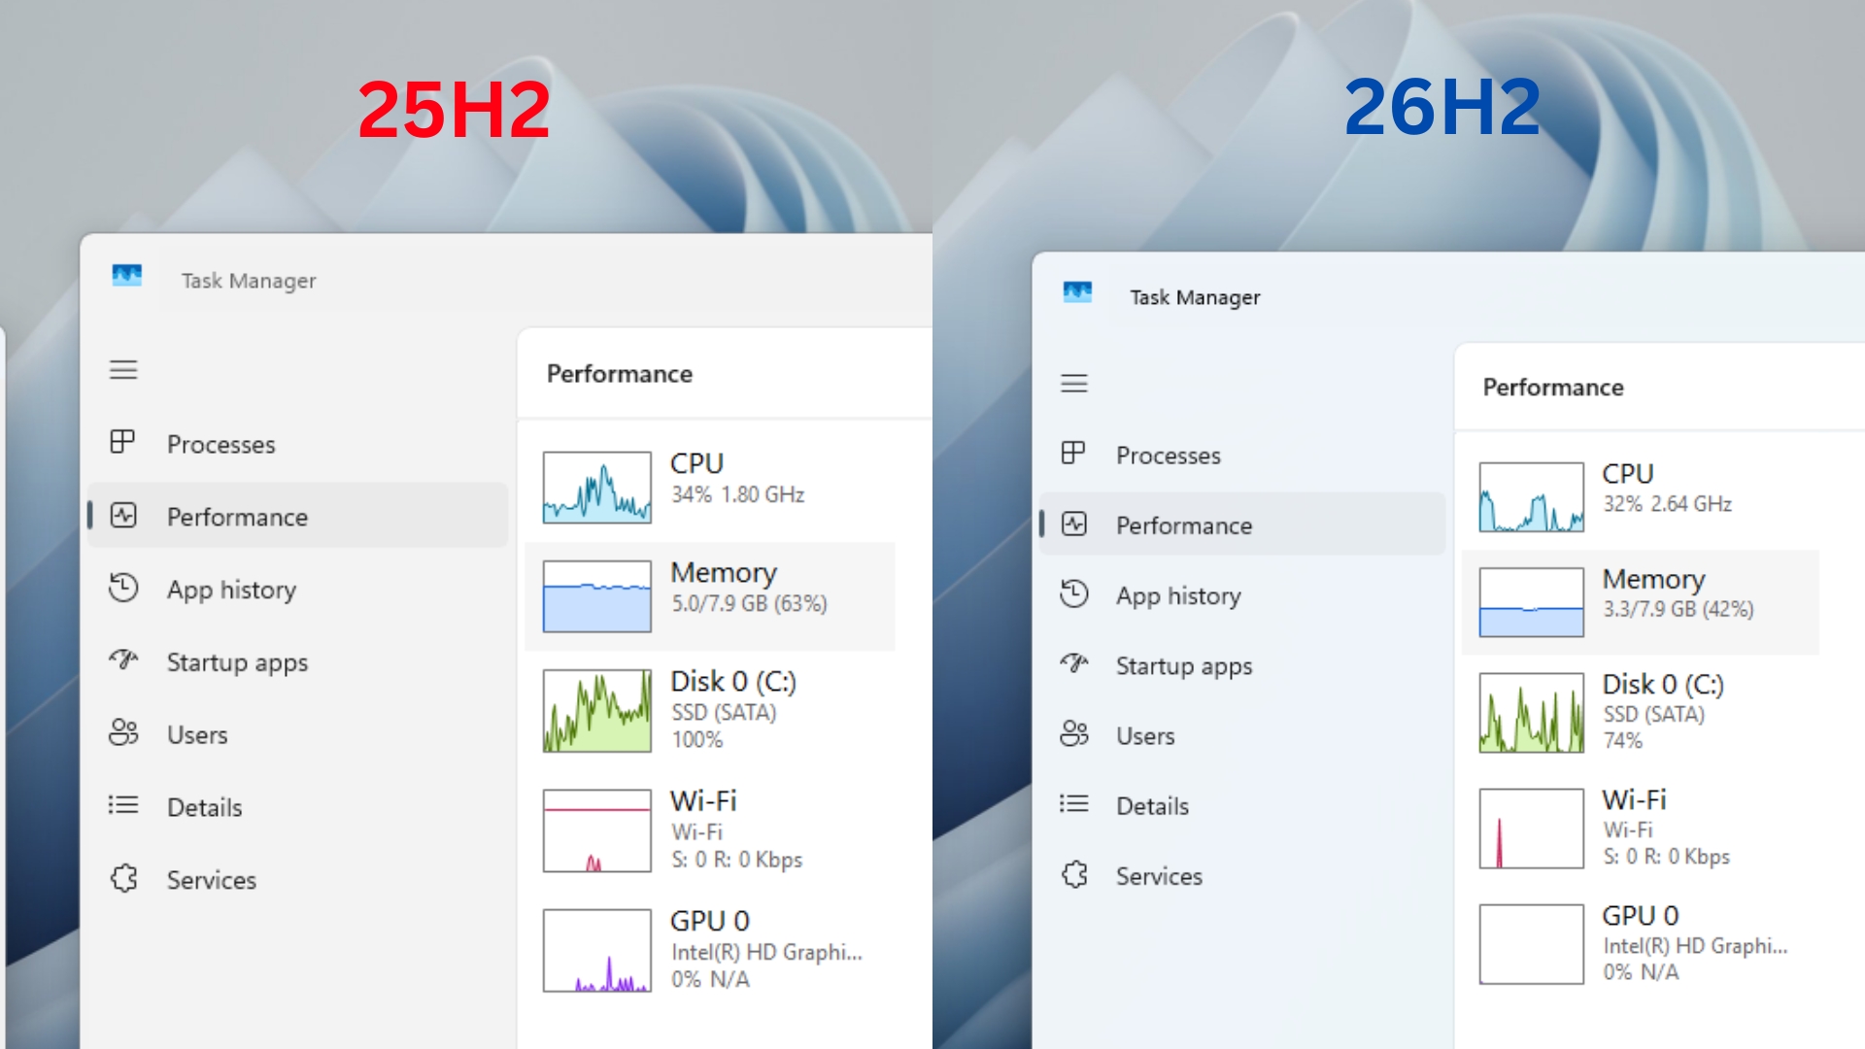
Task: Select GPU 0 graph thumbnail in 25H2
Action: point(597,951)
